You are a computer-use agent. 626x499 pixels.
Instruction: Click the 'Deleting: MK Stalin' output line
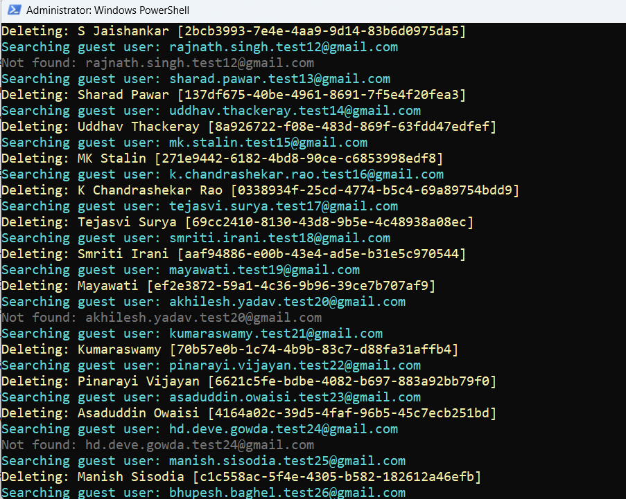click(x=222, y=158)
